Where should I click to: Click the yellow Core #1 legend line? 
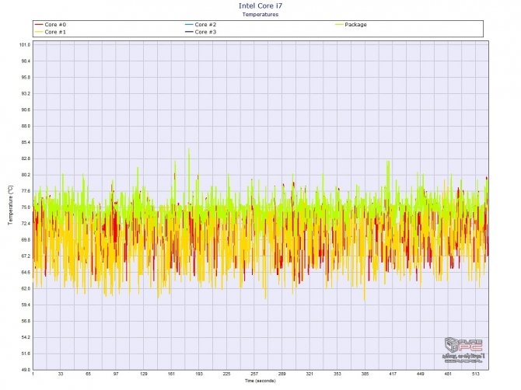(39, 32)
